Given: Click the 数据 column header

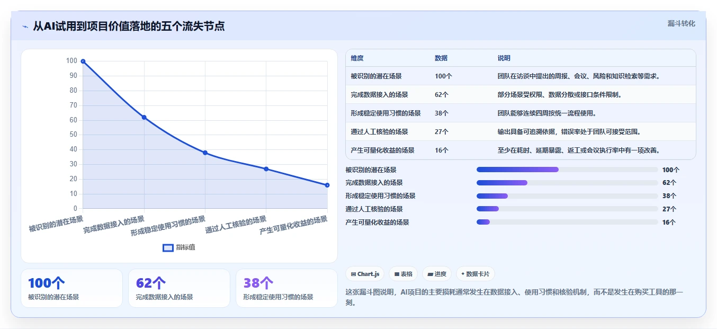Looking at the screenshot, I should click(x=441, y=58).
